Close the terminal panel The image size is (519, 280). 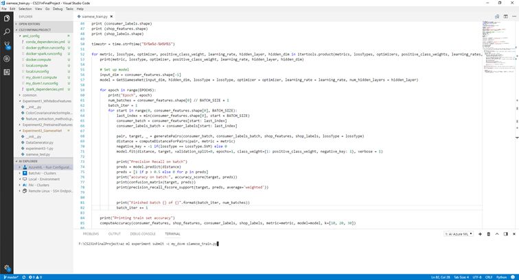pos(514,233)
